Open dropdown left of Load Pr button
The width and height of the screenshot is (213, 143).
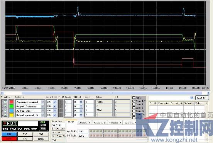click(191, 98)
